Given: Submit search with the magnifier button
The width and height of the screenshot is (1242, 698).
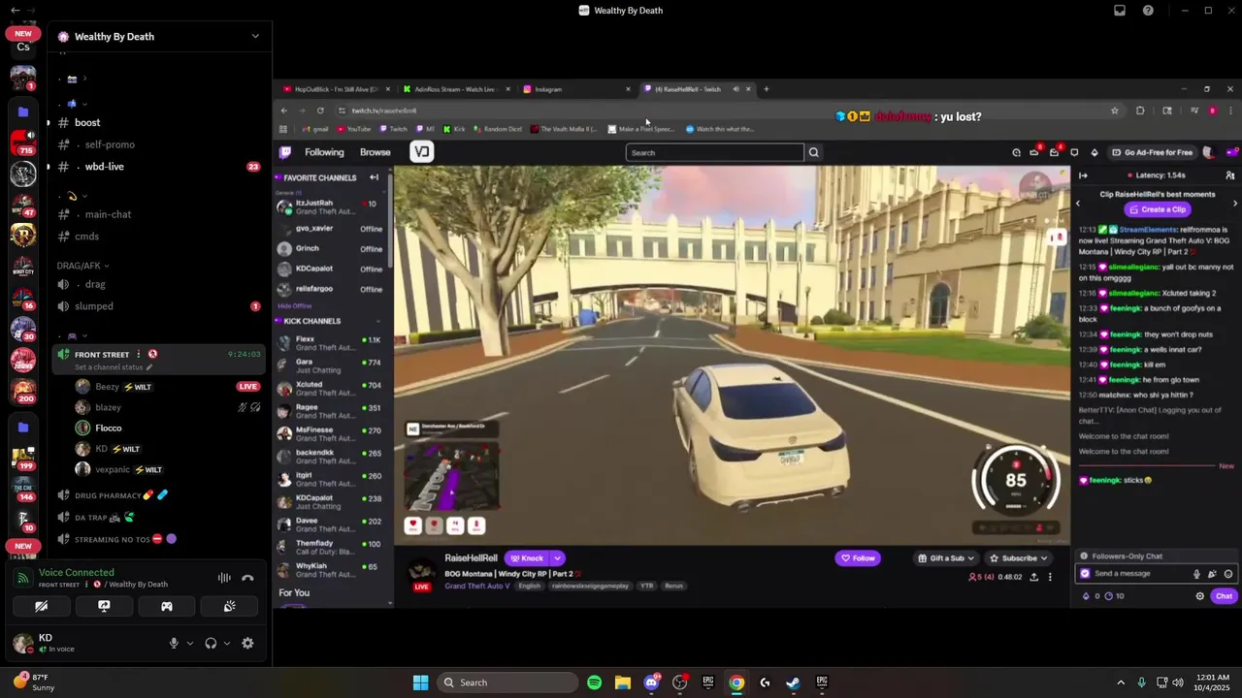Looking at the screenshot, I should (814, 152).
